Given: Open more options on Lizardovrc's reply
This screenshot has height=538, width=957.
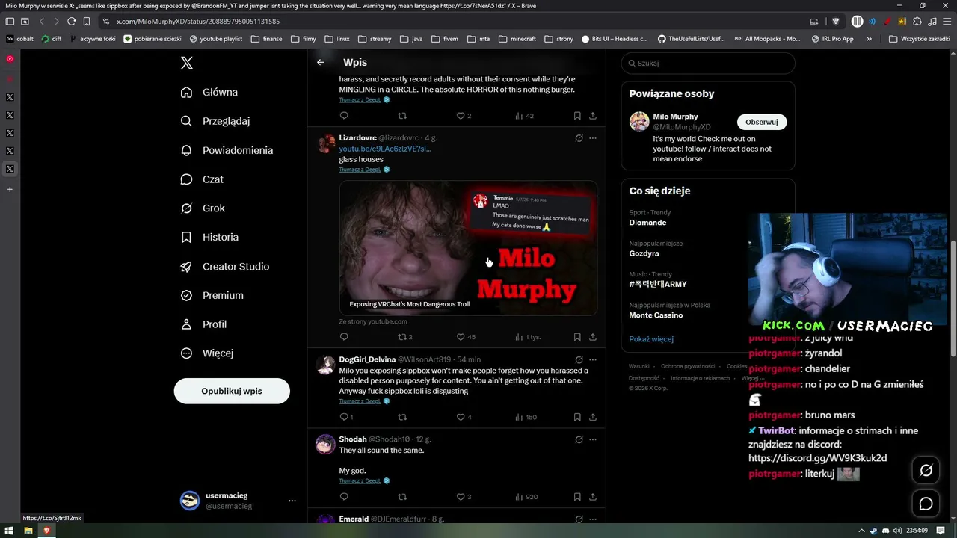Looking at the screenshot, I should pyautogui.click(x=593, y=138).
